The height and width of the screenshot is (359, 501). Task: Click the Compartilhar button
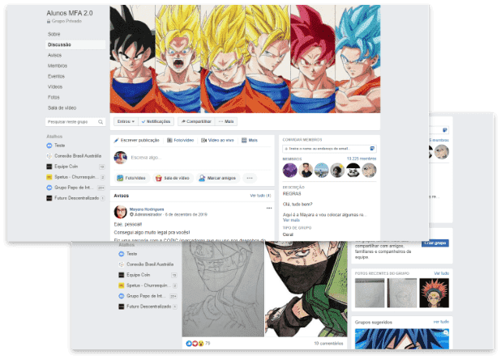(196, 121)
